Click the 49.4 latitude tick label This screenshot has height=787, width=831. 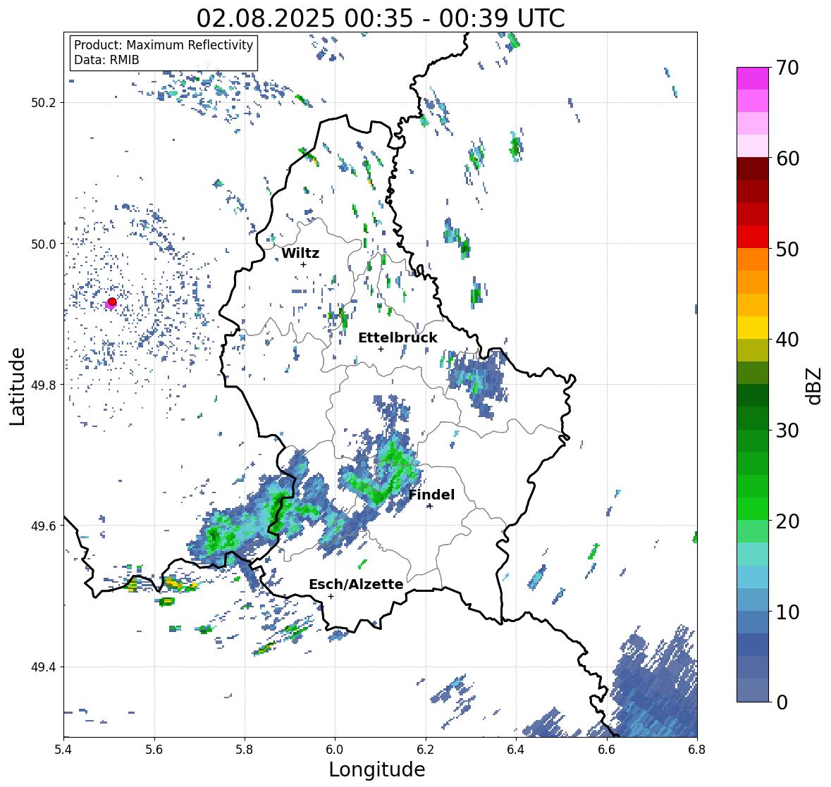pos(44,667)
